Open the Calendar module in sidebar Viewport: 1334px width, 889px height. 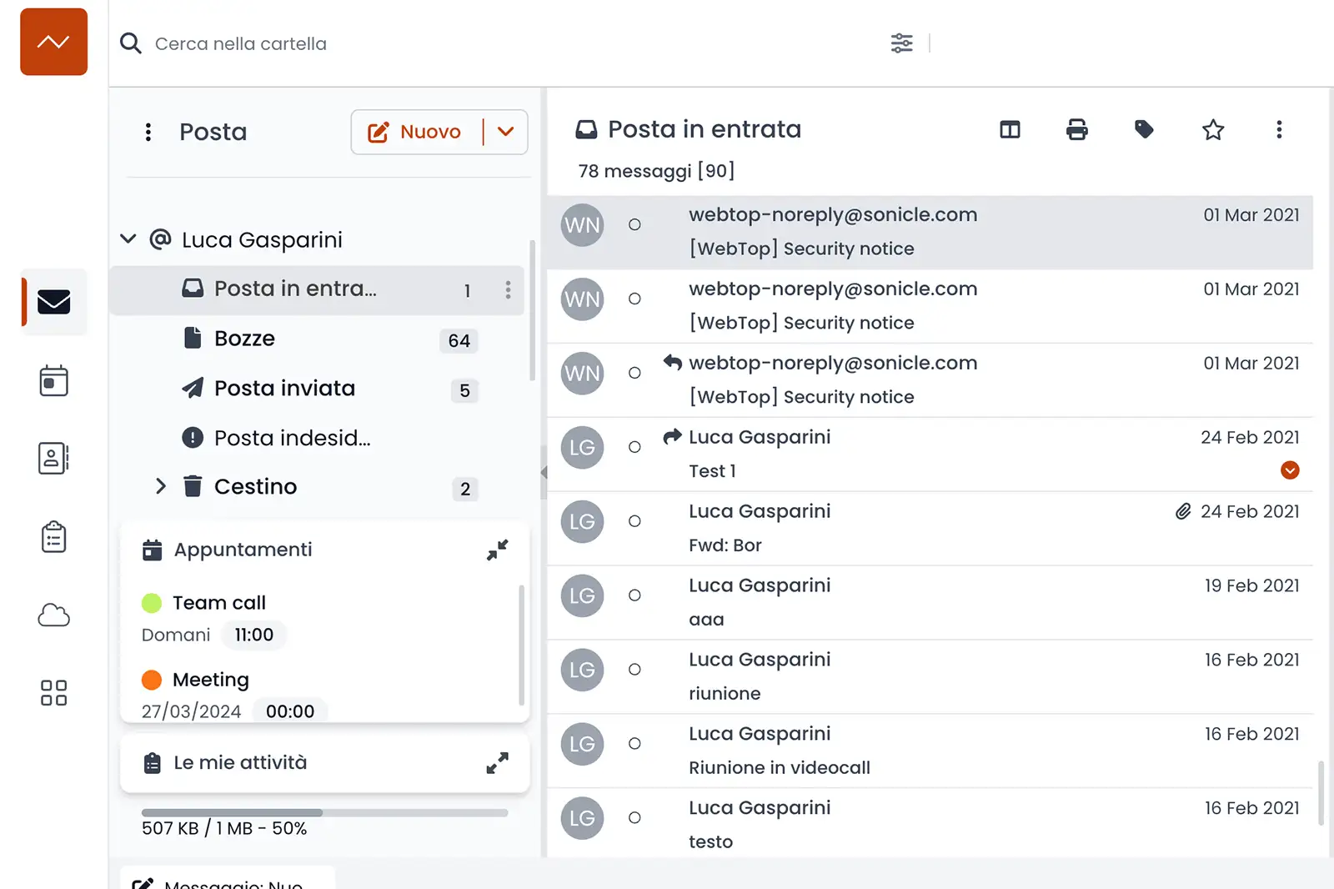(x=53, y=380)
